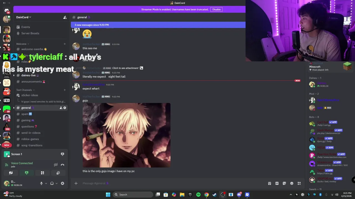Deafen with the headphones icon
The image size is (355, 199).
coord(52,183)
